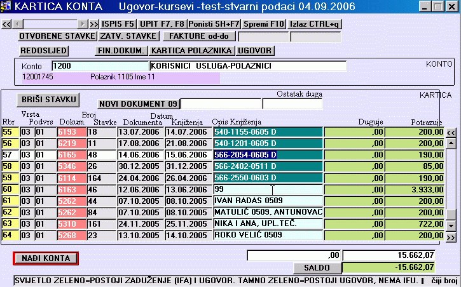
Task: Select row number 55 cell
Action: [10, 132]
